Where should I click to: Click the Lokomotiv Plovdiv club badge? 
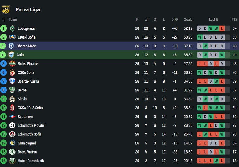pyautogui.click(x=12, y=126)
